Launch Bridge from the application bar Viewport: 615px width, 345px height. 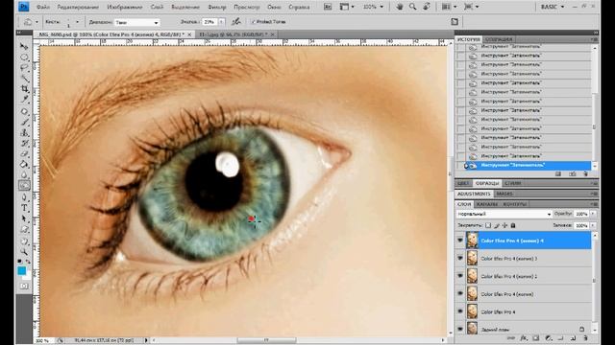328,7
